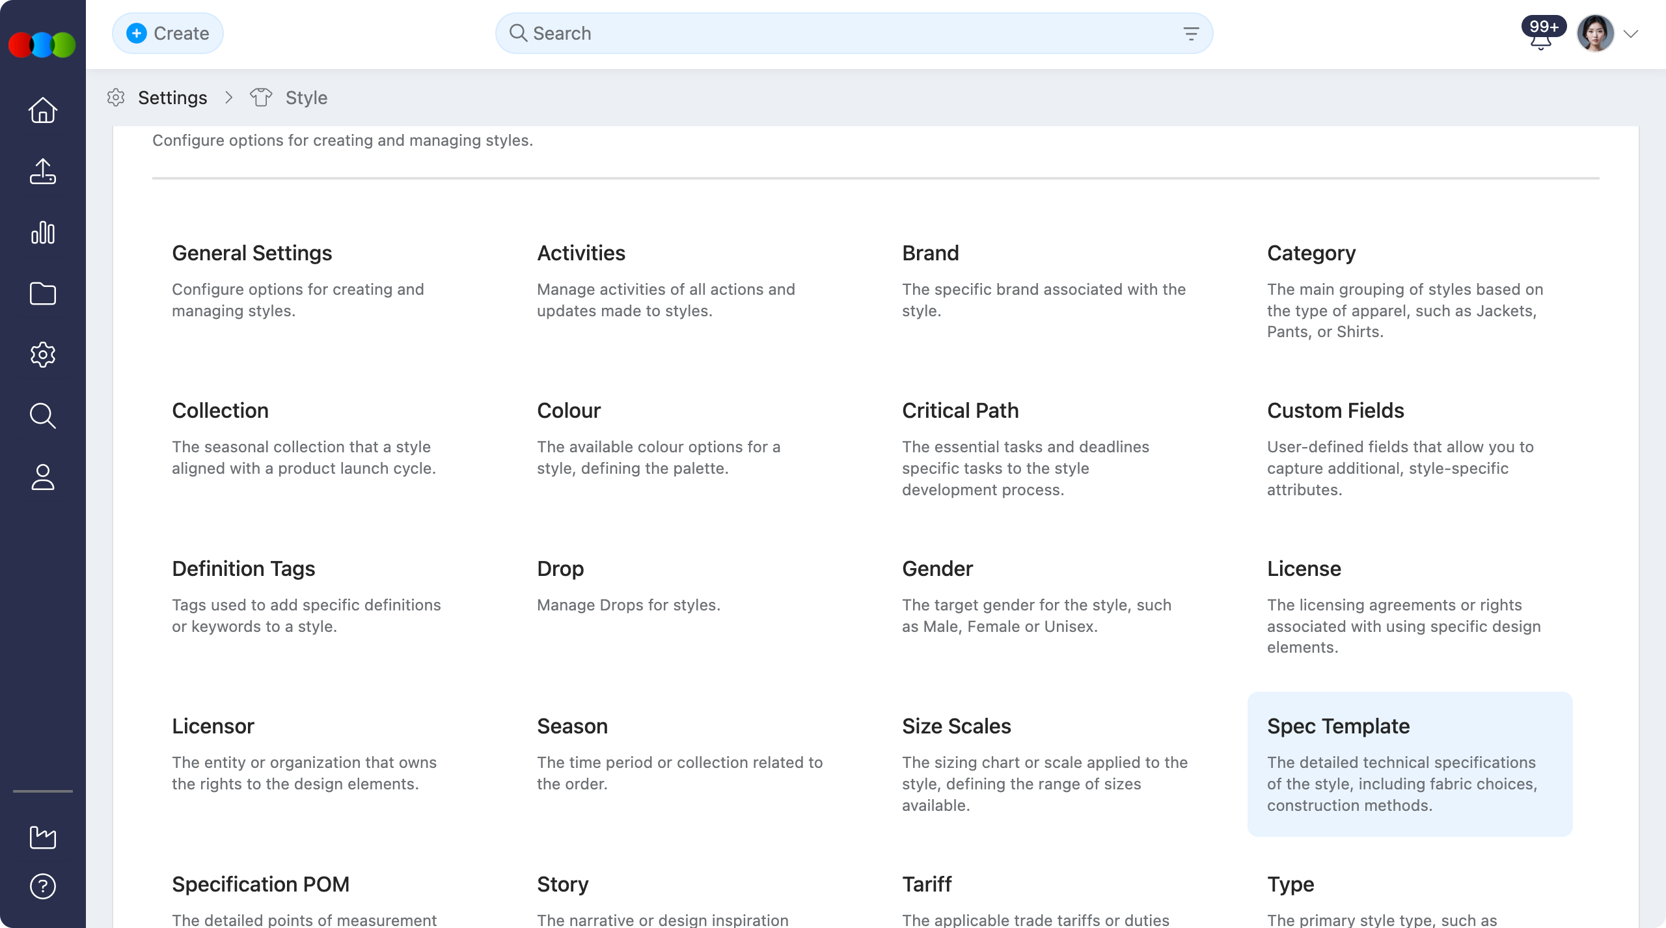The image size is (1666, 928).
Task: Open Help via the question mark icon
Action: point(42,886)
